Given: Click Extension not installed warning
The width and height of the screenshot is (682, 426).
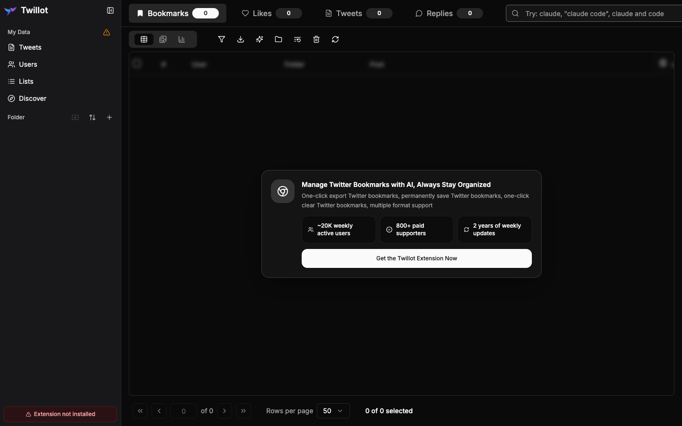Looking at the screenshot, I should point(60,414).
